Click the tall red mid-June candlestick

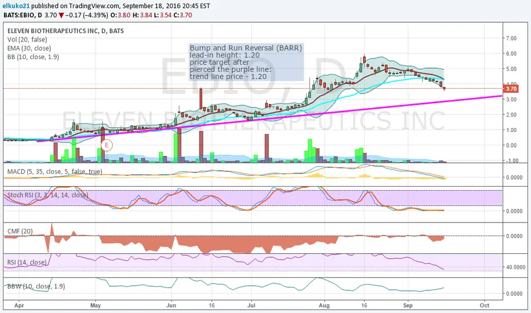201,99
